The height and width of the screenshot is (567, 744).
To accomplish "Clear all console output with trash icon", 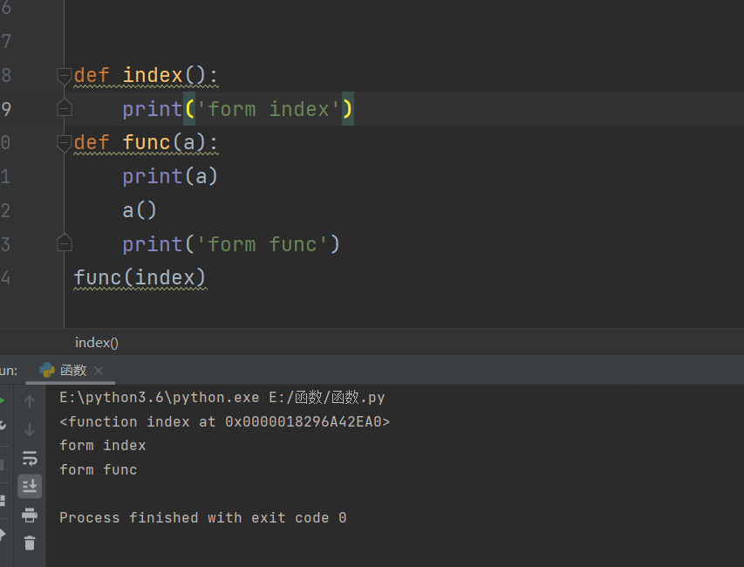I will [30, 543].
